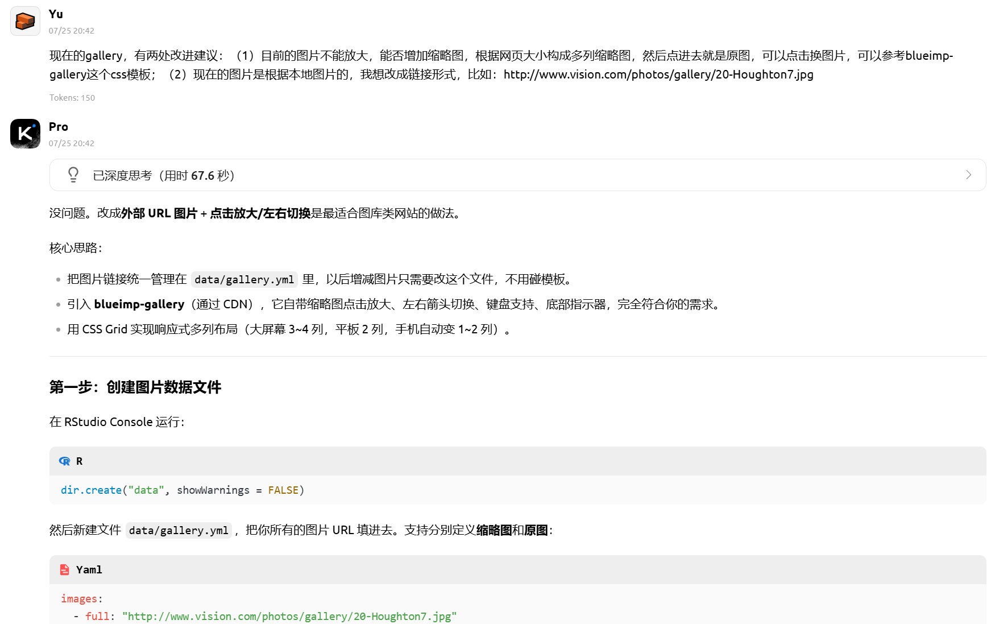The image size is (991, 624).
Task: Click the images: key in YAML code
Action: (x=82, y=599)
